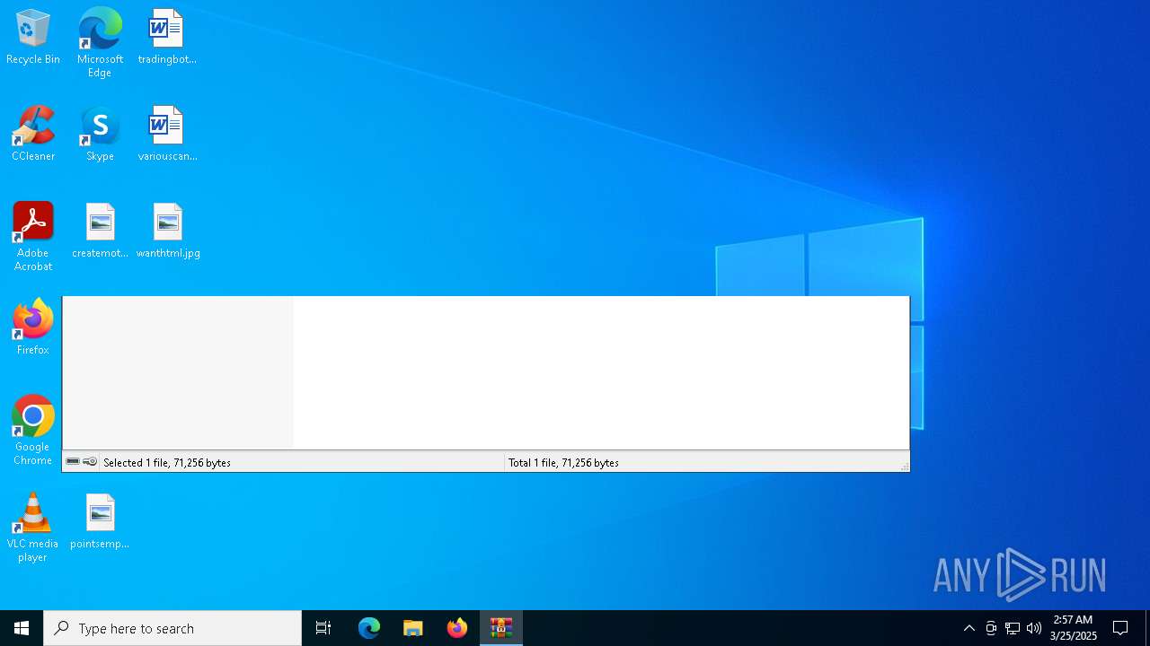Viewport: 1150px width, 646px height.
Task: Open File Explorer from the taskbar
Action: tap(413, 628)
